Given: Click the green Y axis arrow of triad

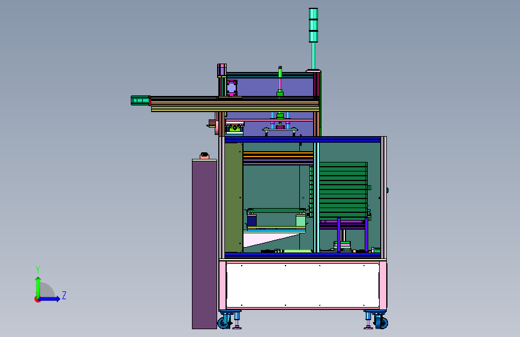Looking at the screenshot, I should point(38,287).
